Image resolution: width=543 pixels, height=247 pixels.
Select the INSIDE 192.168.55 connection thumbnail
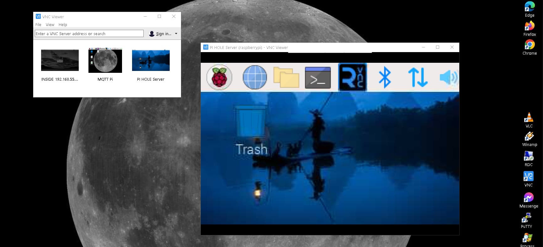pos(60,60)
